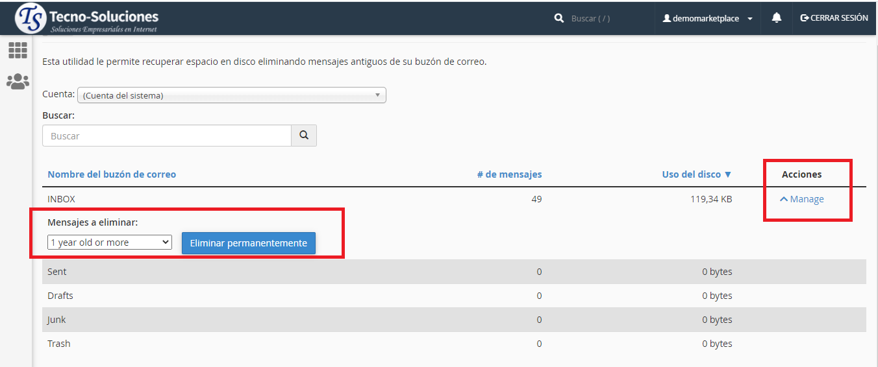Sort by # de mensajes column
878x367 pixels.
[509, 174]
